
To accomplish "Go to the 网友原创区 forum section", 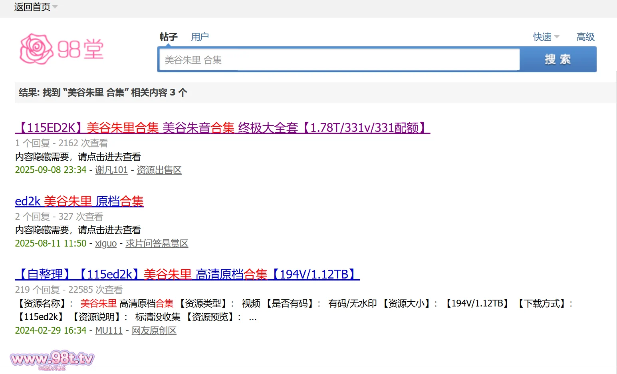I will 154,330.
